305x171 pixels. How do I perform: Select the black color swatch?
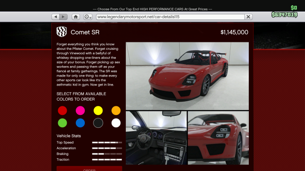pos(98,123)
